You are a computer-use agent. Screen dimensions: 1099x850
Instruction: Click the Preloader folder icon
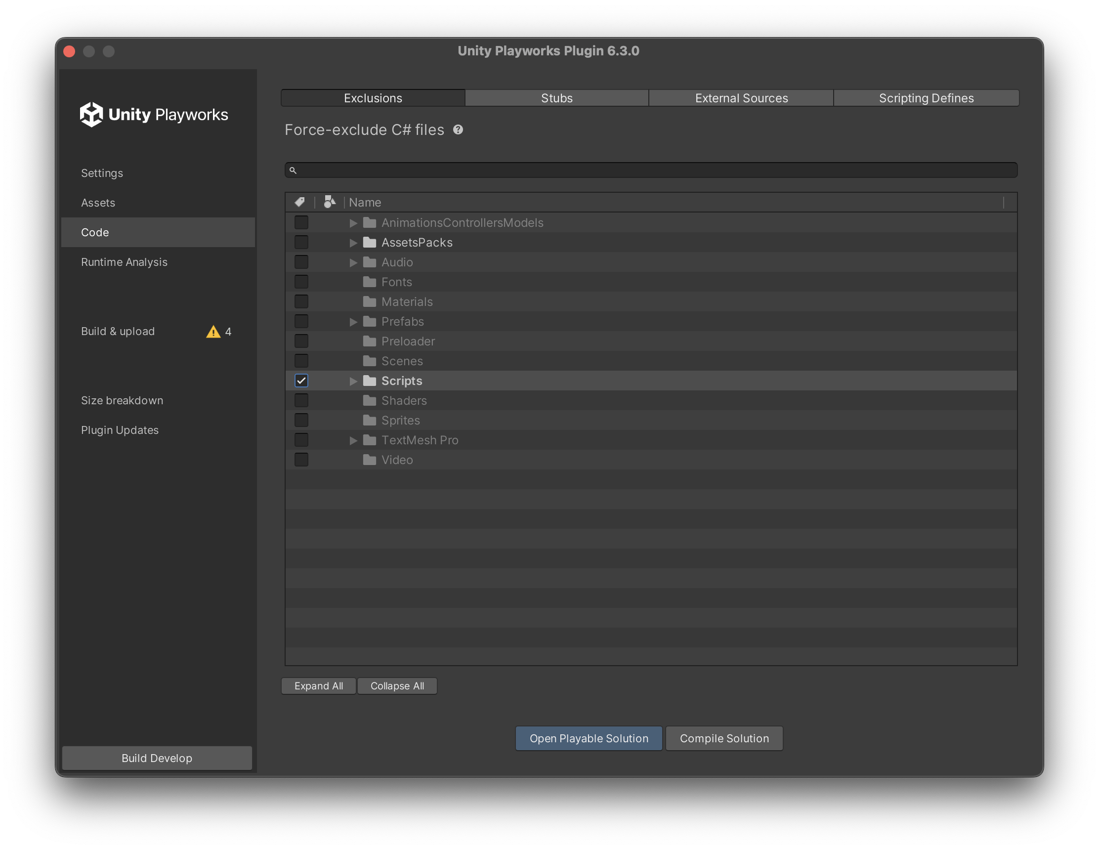(x=370, y=341)
